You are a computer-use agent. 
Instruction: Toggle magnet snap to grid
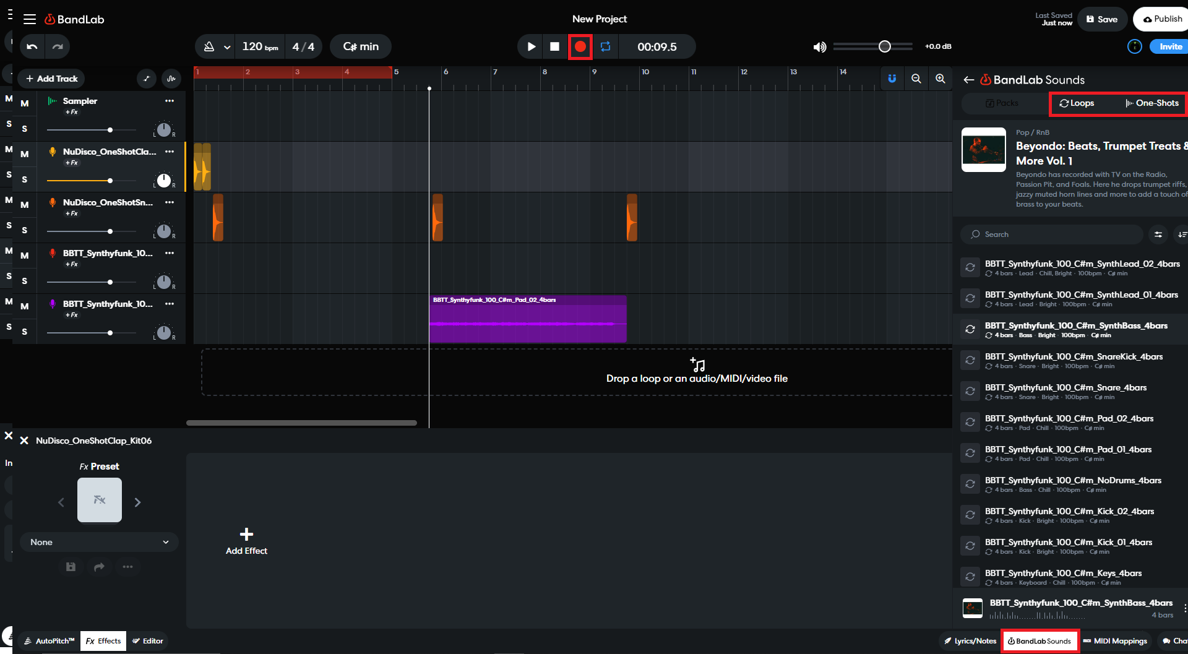click(x=892, y=79)
